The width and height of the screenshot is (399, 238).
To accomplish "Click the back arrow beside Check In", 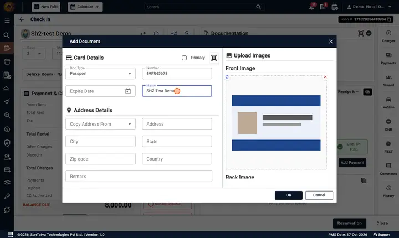I will tap(22, 19).
